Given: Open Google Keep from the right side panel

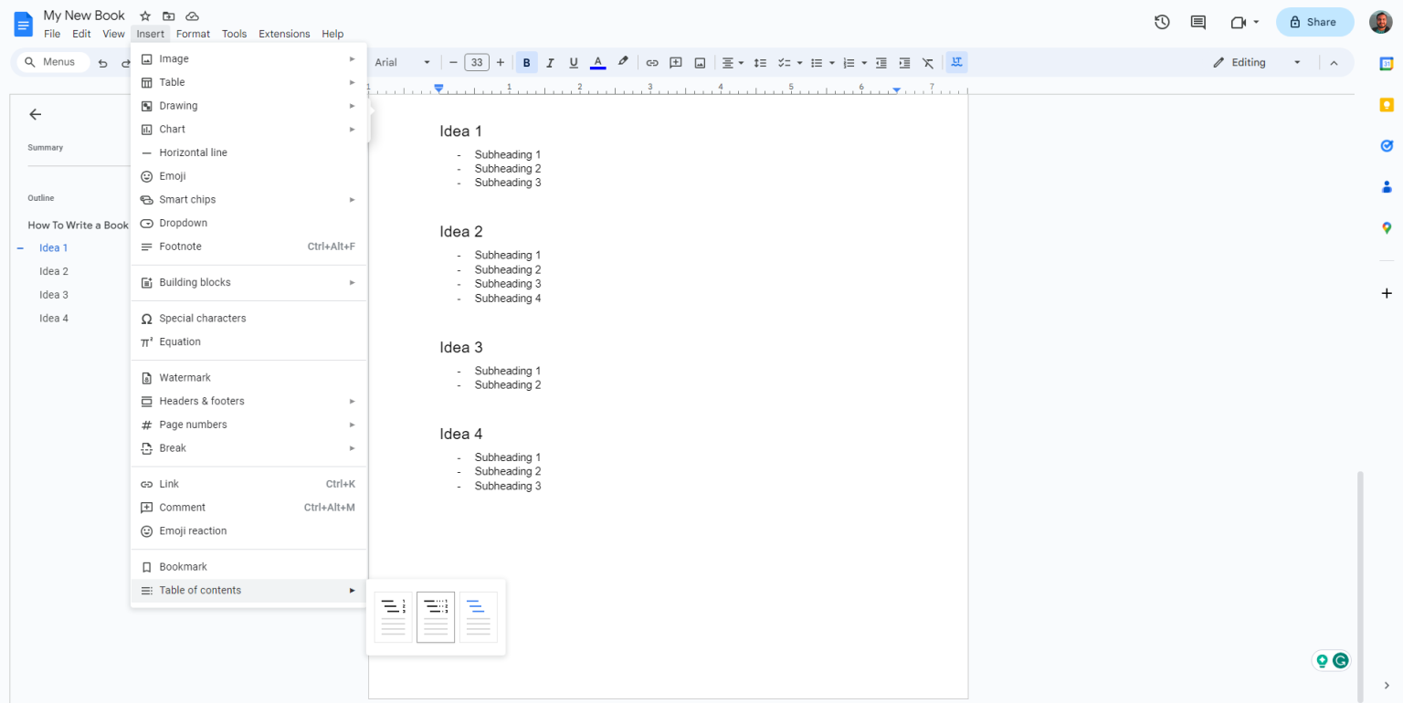Looking at the screenshot, I should 1386,104.
